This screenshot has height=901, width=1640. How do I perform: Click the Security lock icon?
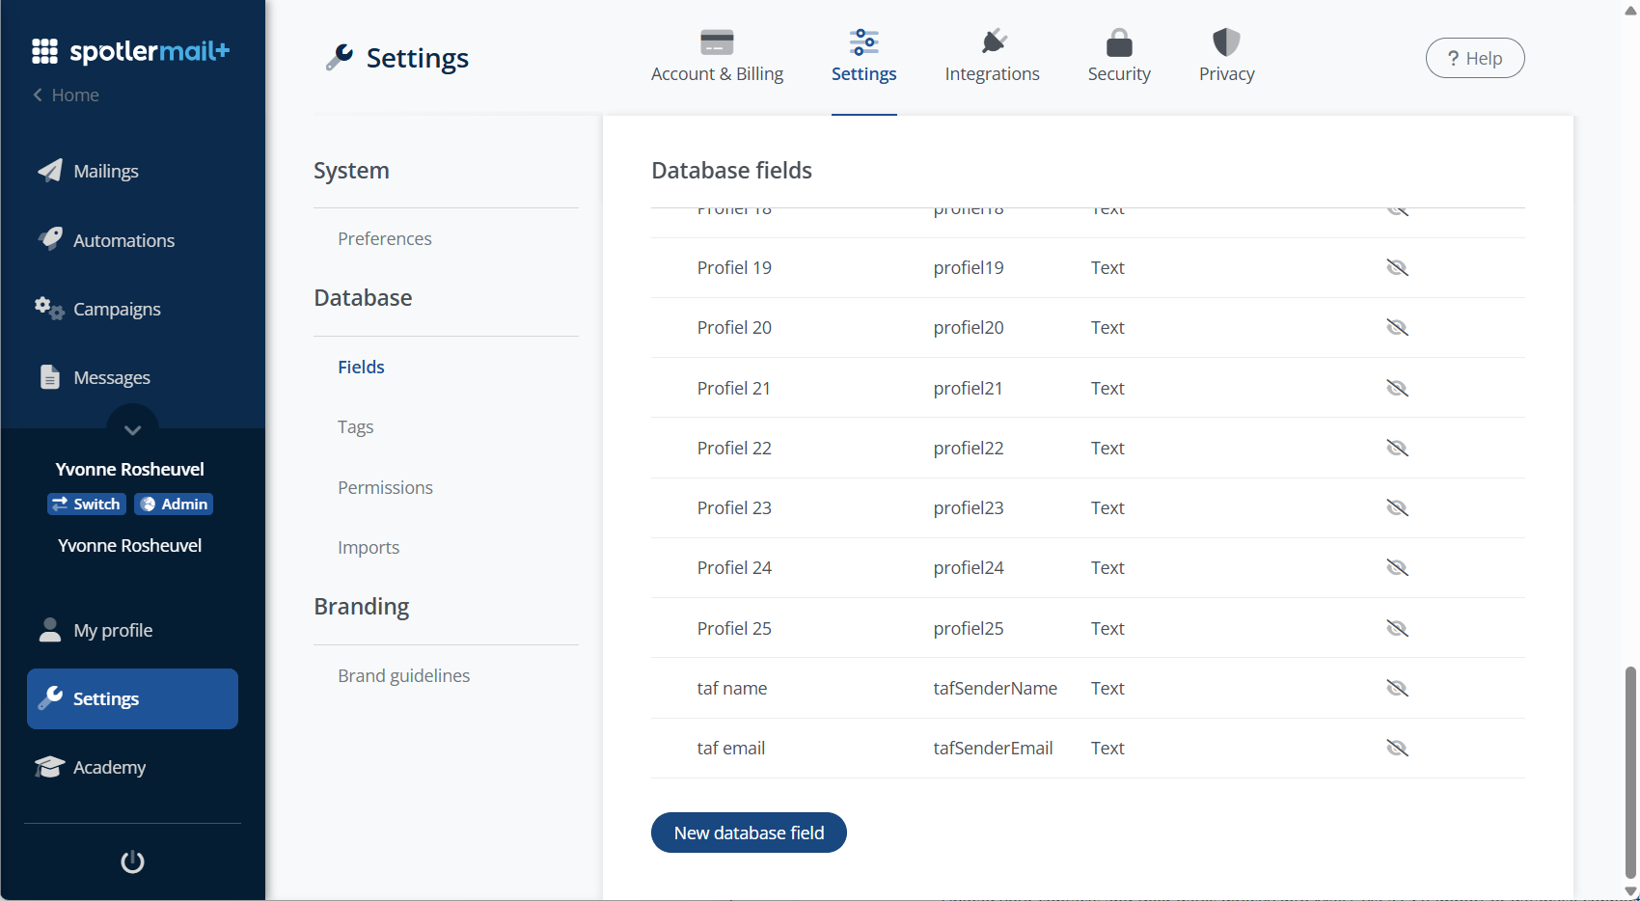point(1119,42)
